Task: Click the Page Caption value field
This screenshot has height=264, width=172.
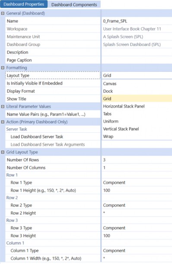Action: [137, 60]
